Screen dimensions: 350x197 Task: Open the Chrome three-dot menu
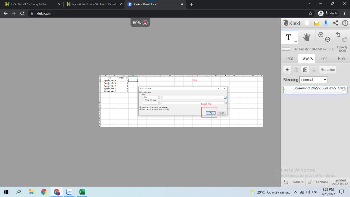click(x=345, y=13)
